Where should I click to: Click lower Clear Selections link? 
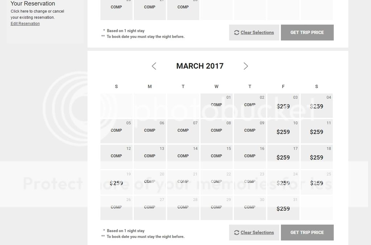(x=257, y=232)
